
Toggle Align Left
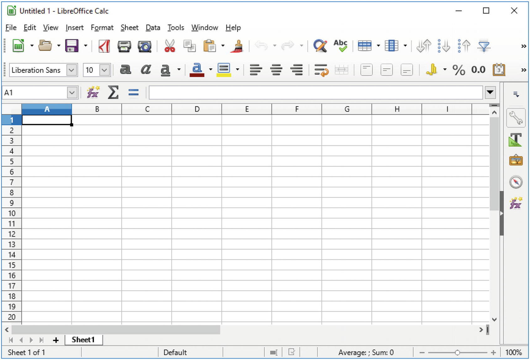pyautogui.click(x=256, y=70)
